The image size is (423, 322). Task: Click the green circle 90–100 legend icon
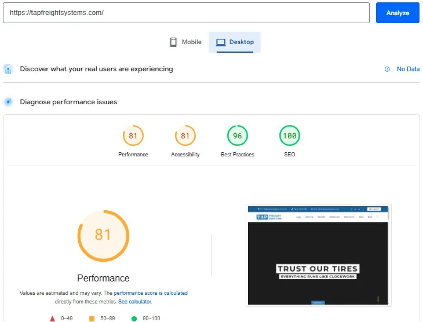point(134,319)
